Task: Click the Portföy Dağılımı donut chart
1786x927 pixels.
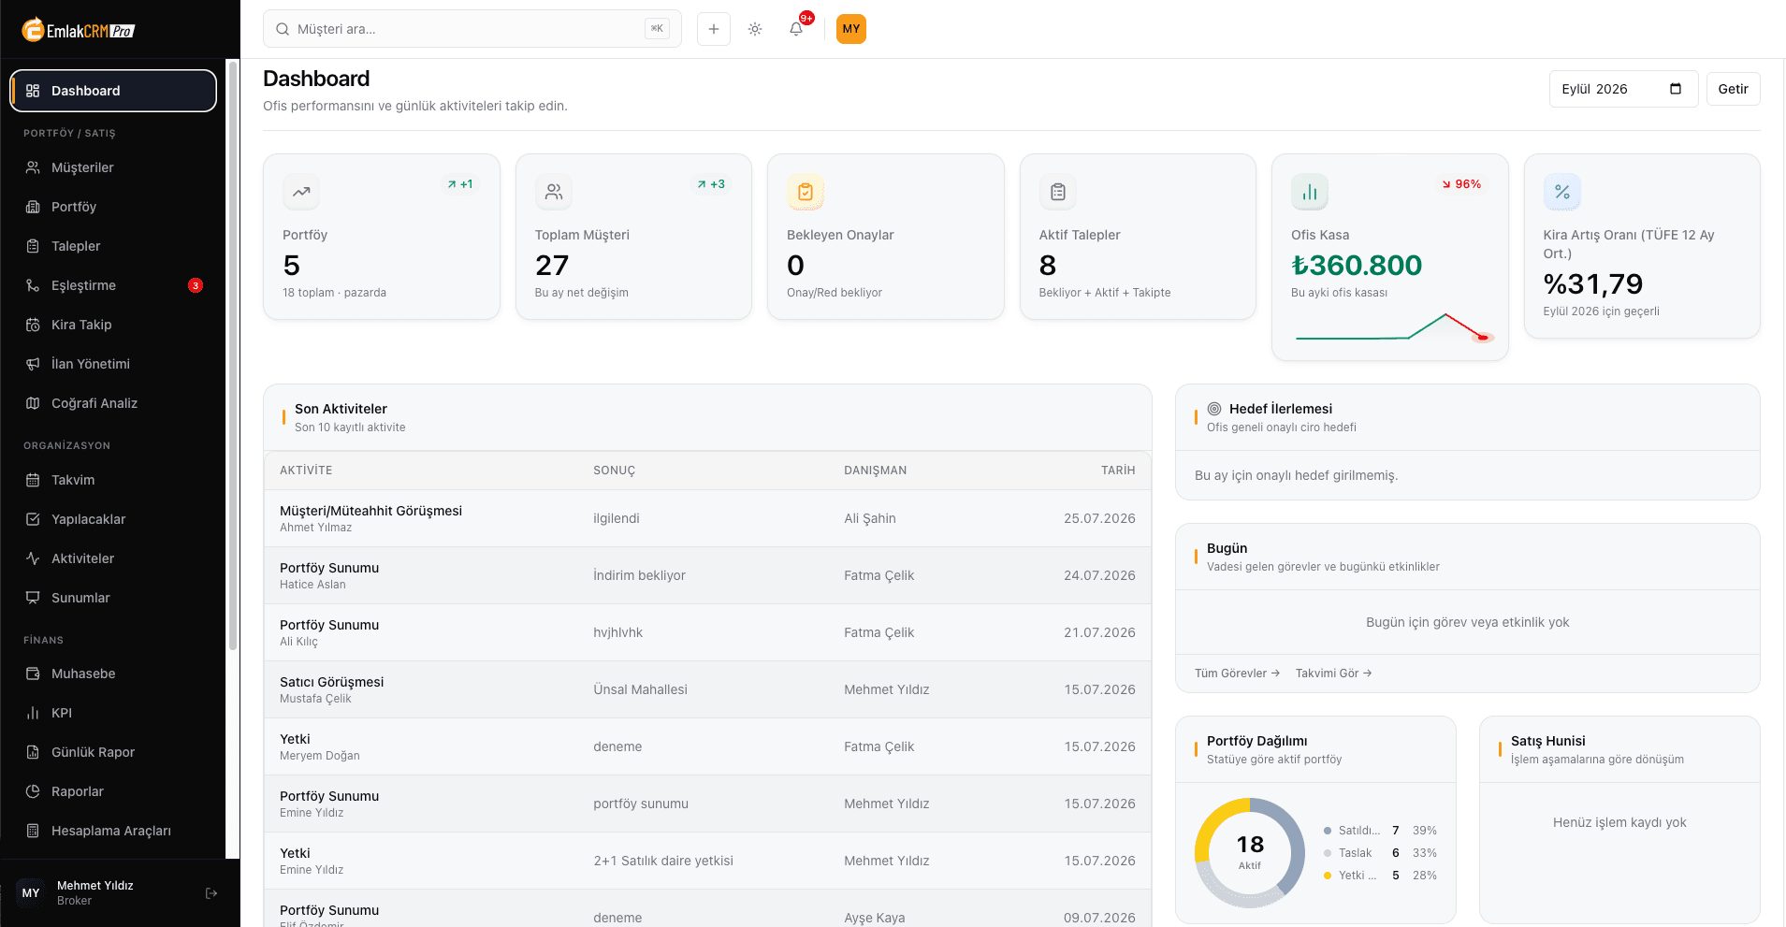Action: (1250, 852)
